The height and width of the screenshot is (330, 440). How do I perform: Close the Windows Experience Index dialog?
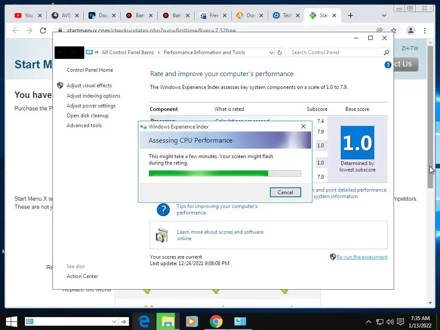point(303,126)
